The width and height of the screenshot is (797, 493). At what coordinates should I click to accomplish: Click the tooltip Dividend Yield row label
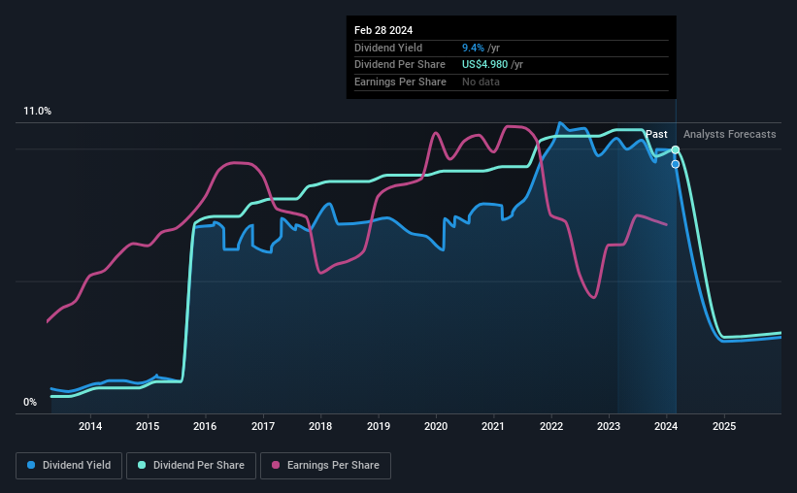[388, 48]
